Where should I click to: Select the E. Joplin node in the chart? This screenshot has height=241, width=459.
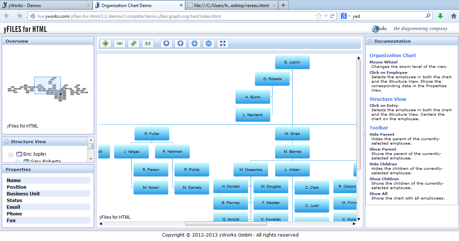[292, 62]
